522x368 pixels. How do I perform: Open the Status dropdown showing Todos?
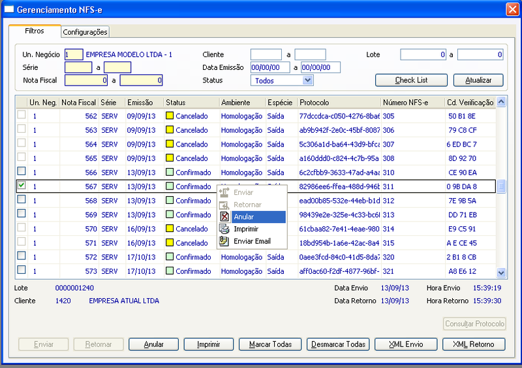coord(308,80)
